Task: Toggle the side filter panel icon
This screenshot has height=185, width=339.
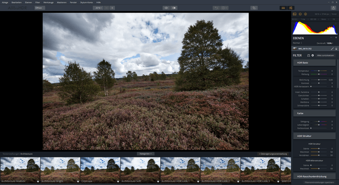Action: pyautogui.click(x=291, y=8)
